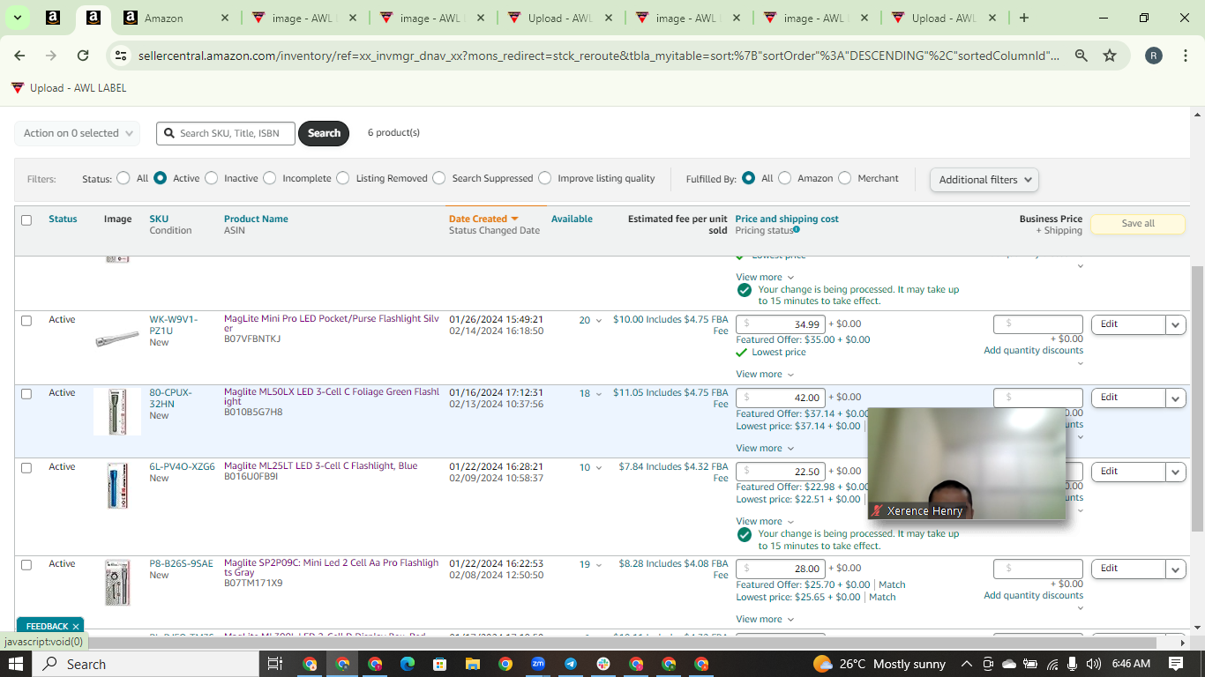Open the Windows Start menu
The image size is (1205, 677).
(18, 664)
